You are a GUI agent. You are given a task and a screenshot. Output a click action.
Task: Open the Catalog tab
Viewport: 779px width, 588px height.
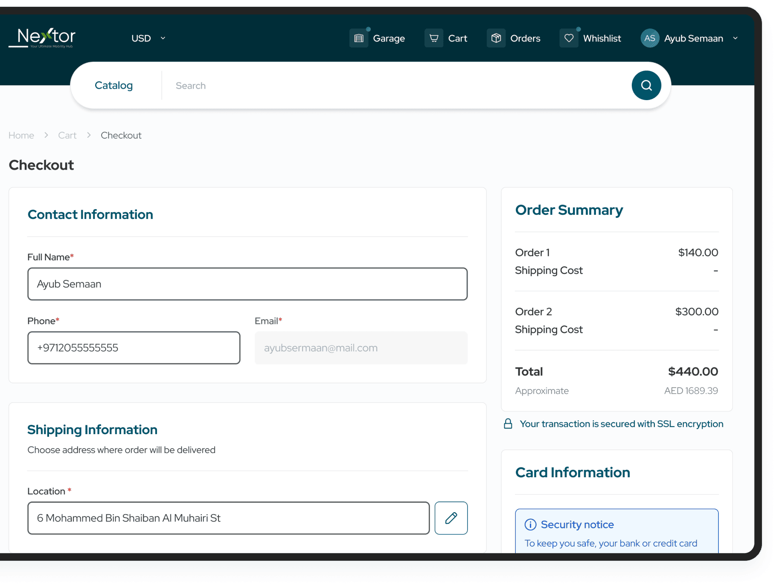[x=113, y=86]
